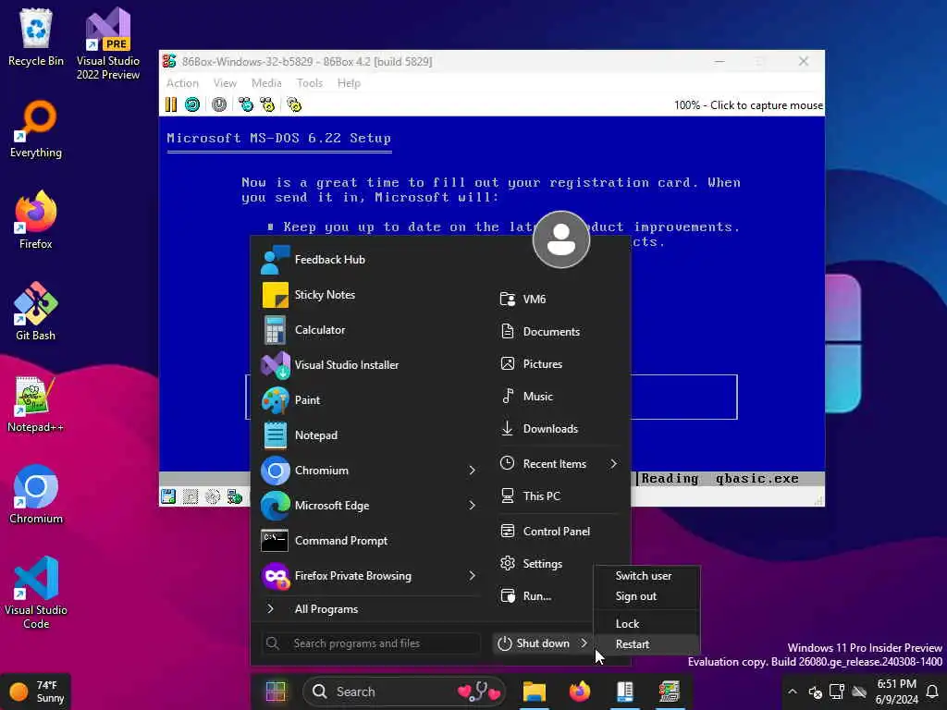Open the Action menu in 86Box
947x710 pixels.
tap(182, 83)
